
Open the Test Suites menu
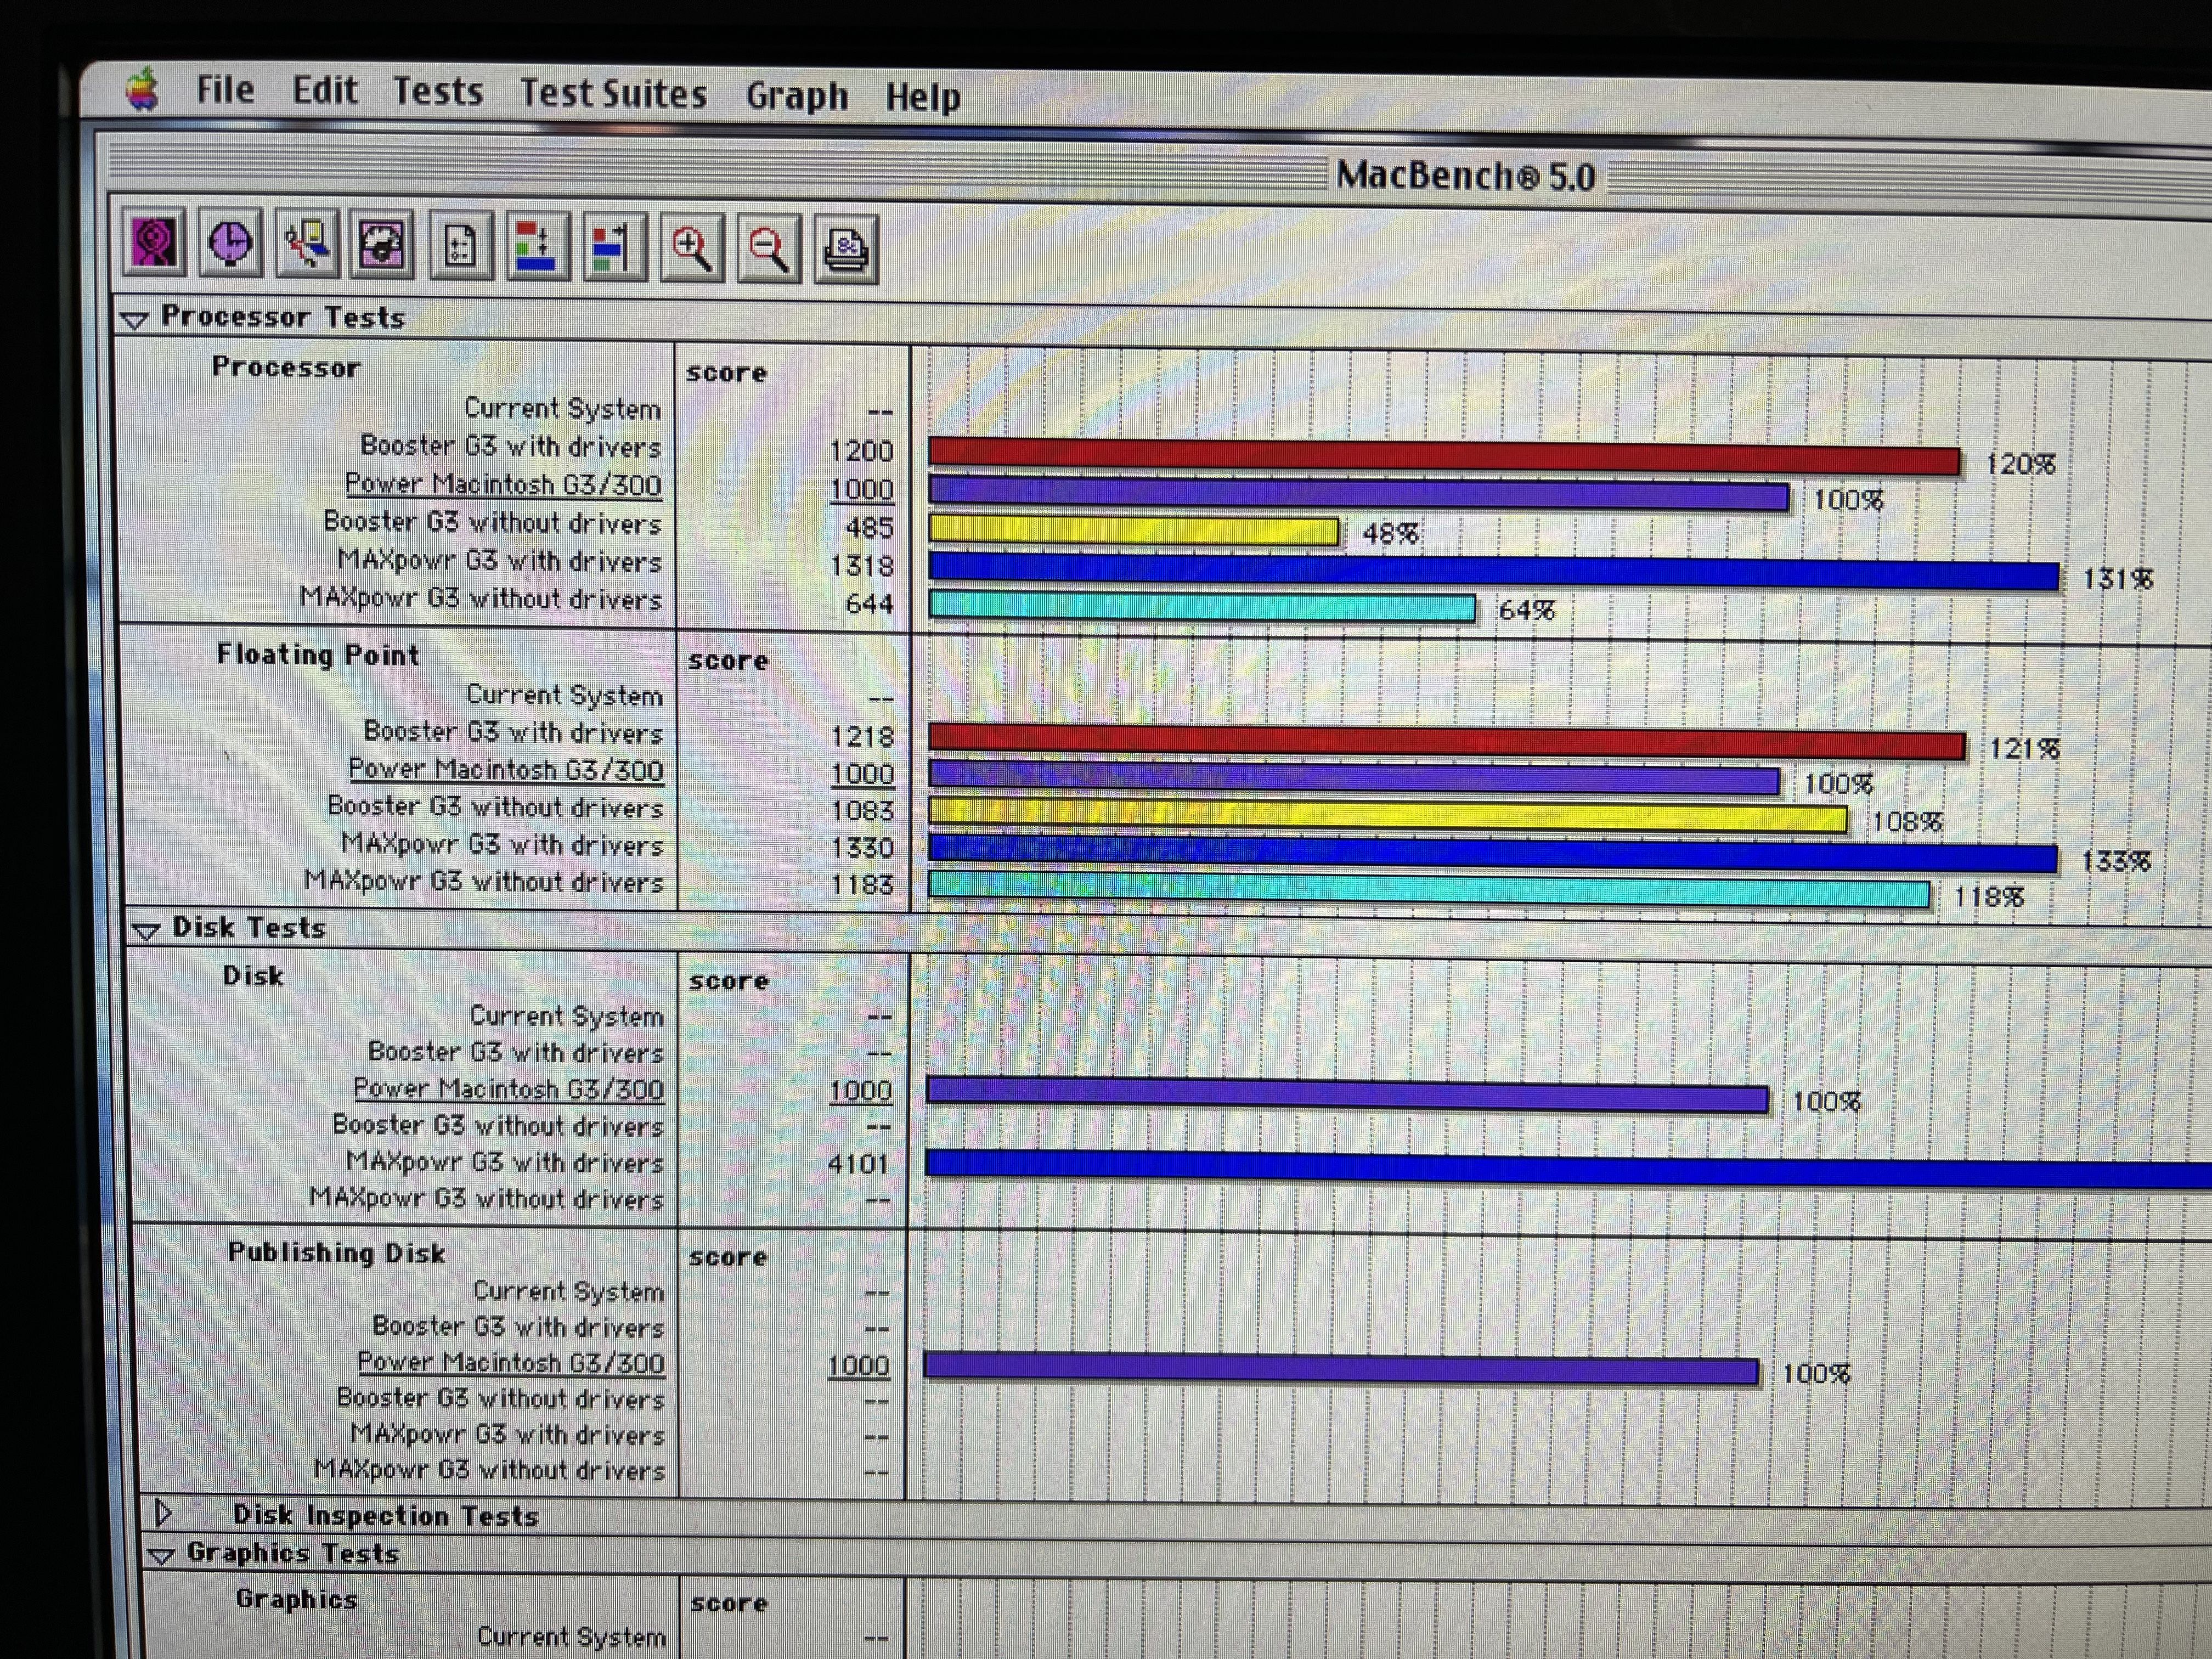613,94
